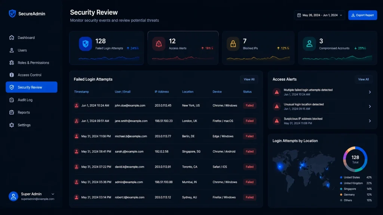Image resolution: width=383 pixels, height=215 pixels.
Task: Click the 128 Total donut chart
Action: tap(355, 159)
